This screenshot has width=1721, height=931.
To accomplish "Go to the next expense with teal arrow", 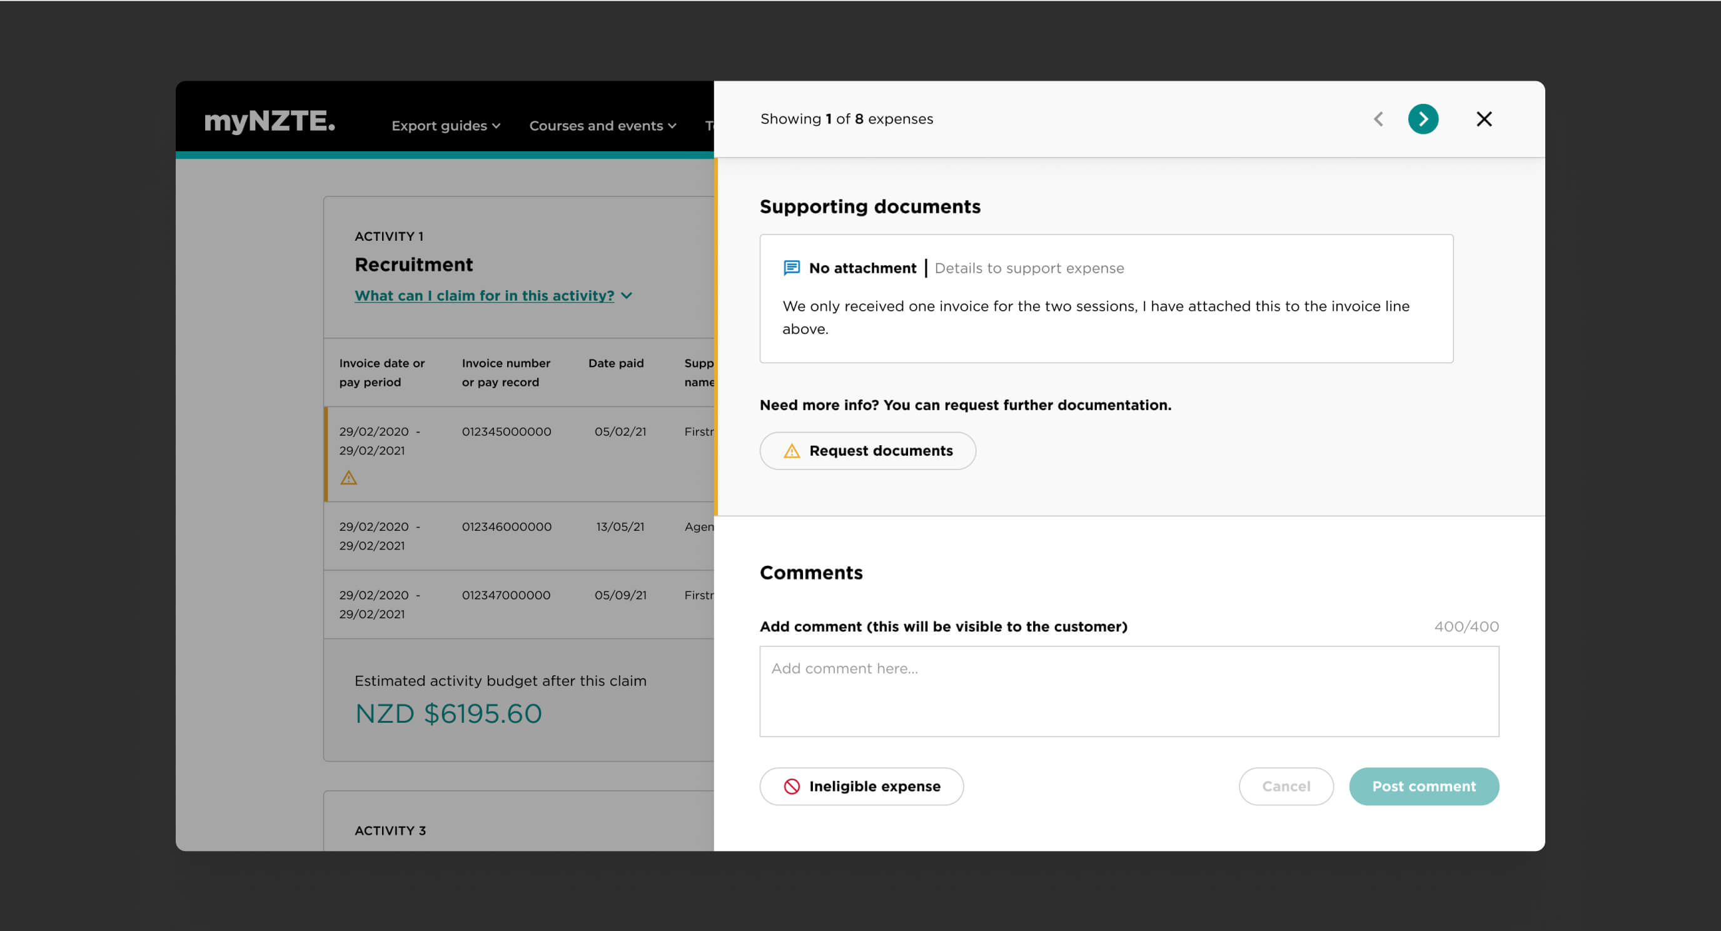I will click(1423, 119).
